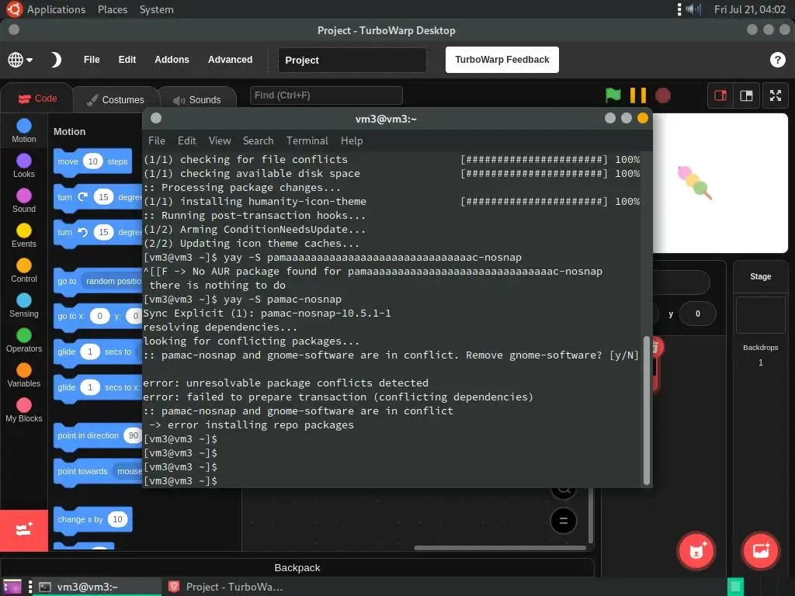
Task: Open the Applications menu in top panel
Action: [x=56, y=9]
